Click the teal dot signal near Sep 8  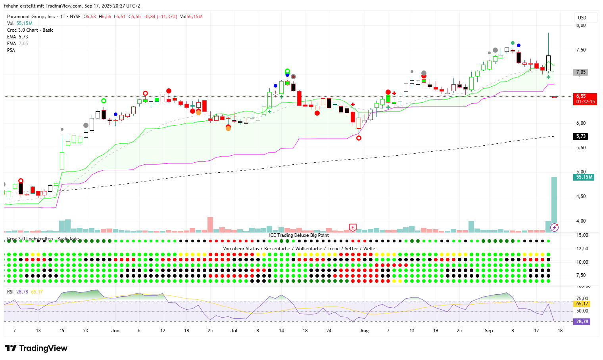click(x=513, y=43)
